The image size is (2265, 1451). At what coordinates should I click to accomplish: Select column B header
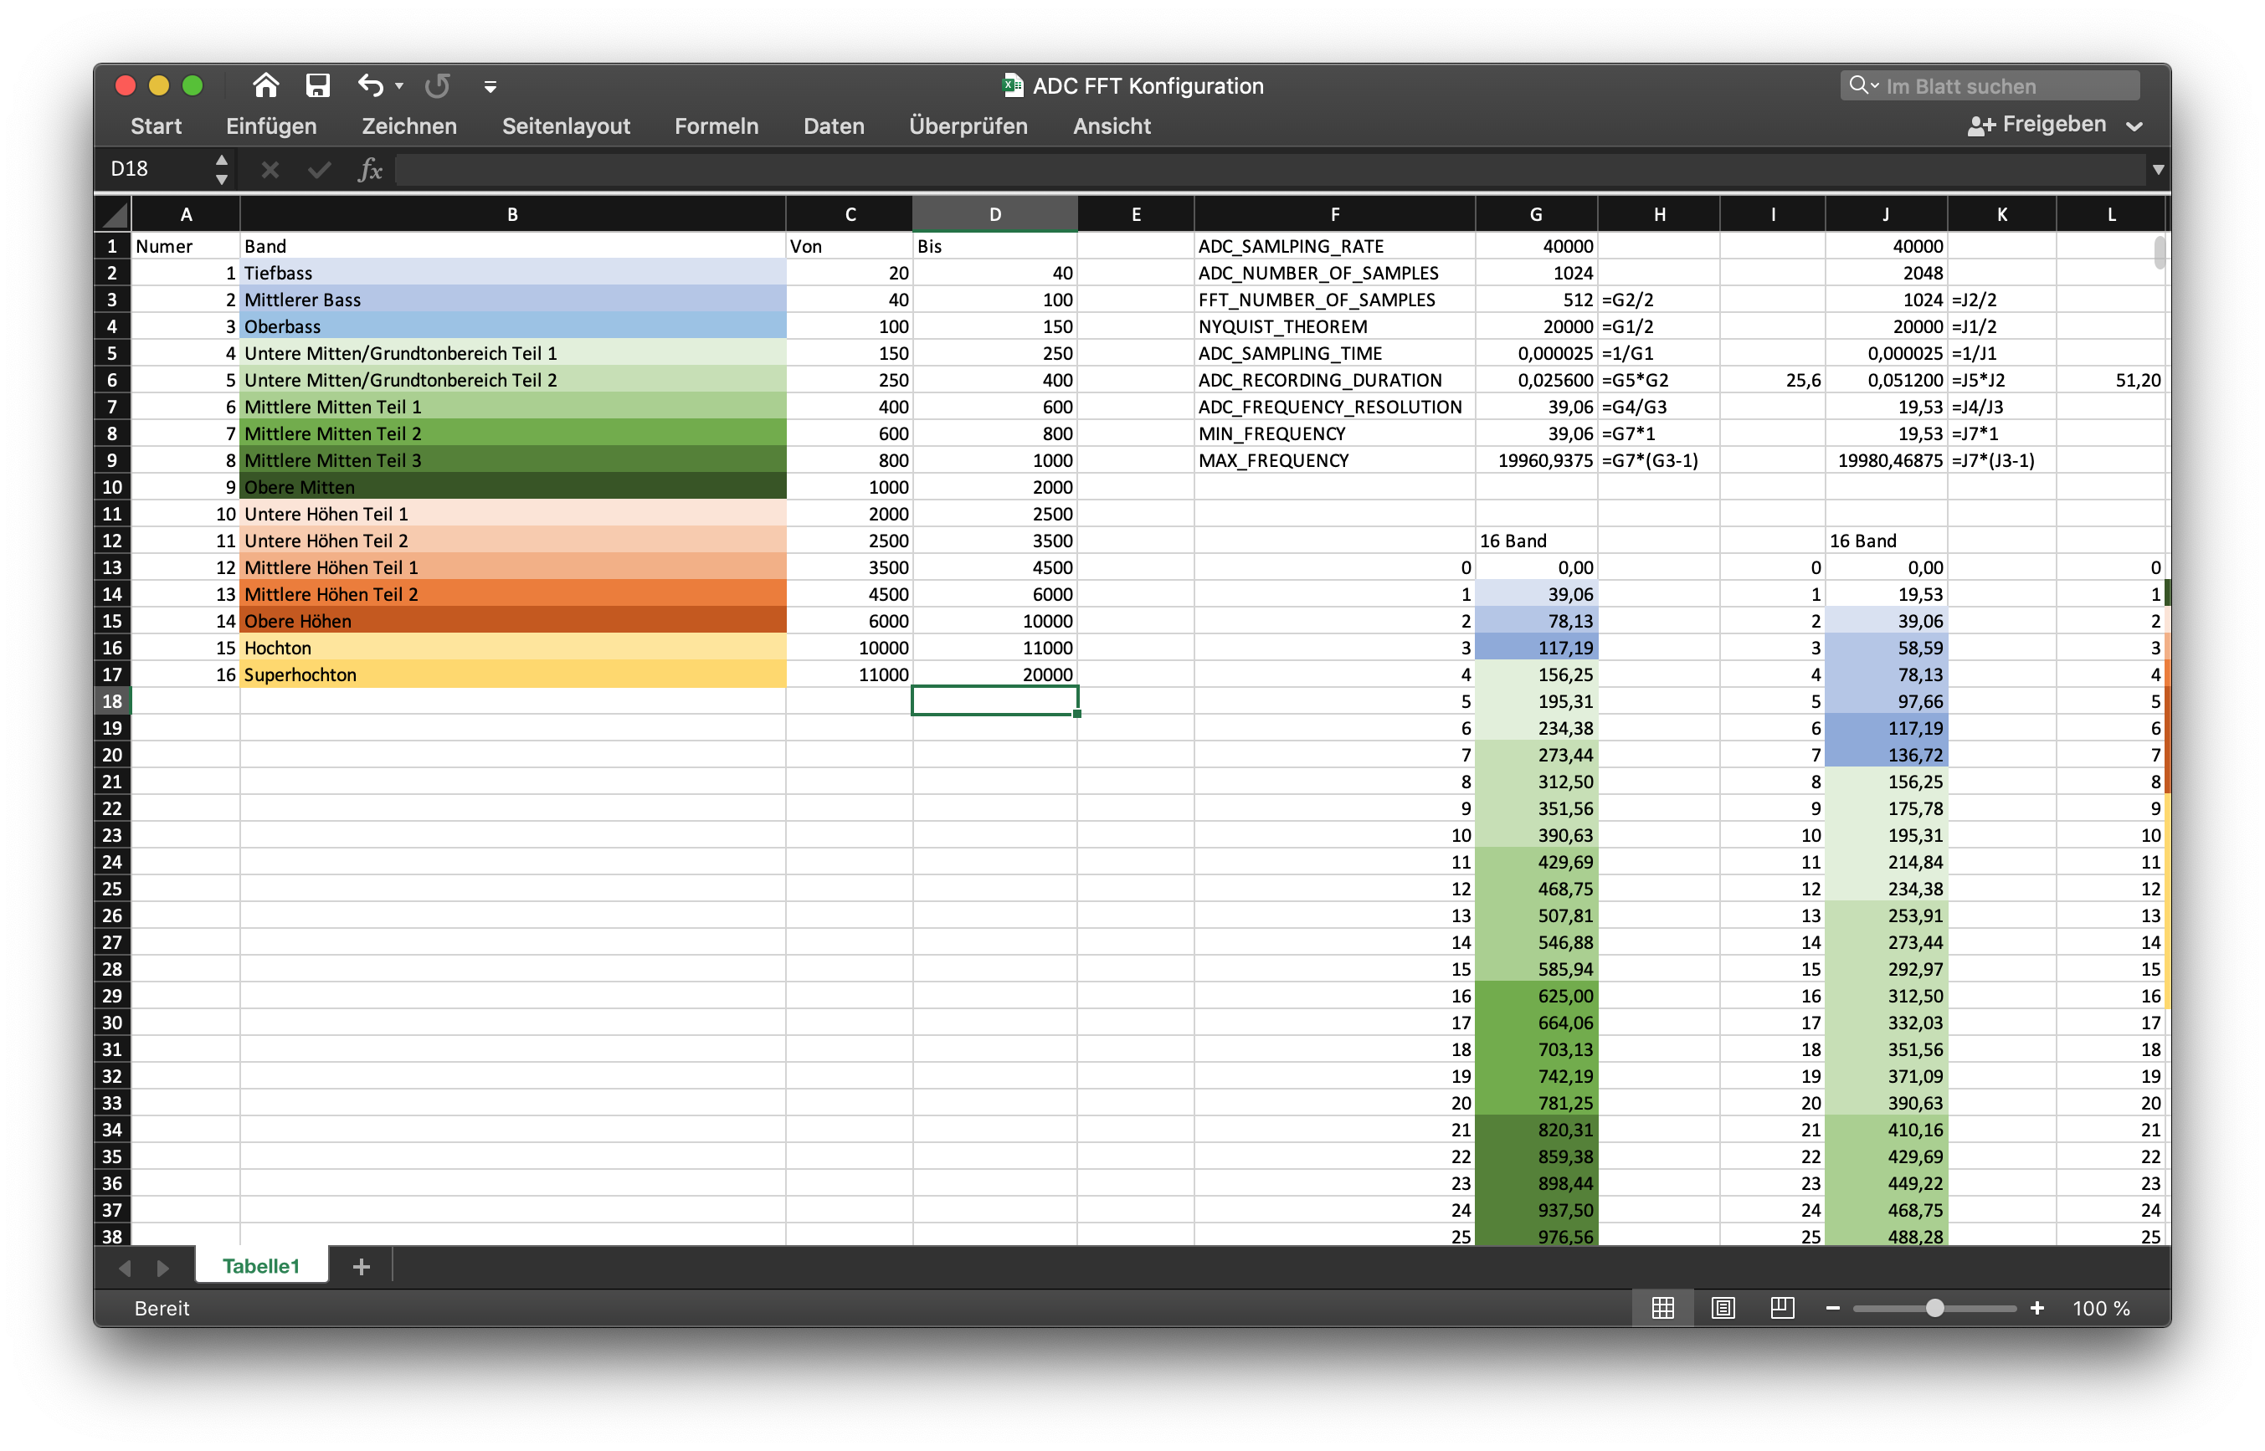click(512, 215)
